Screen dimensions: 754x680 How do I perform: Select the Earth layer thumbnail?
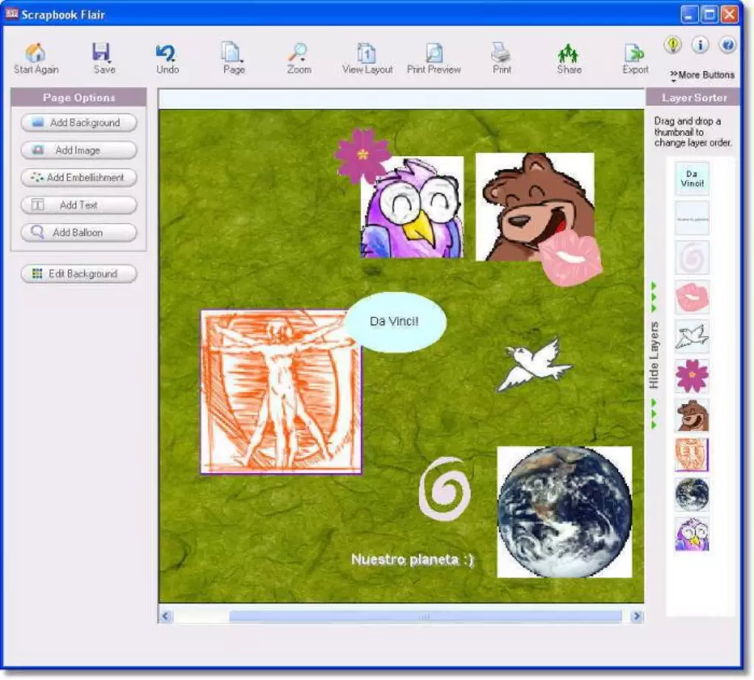coord(692,494)
